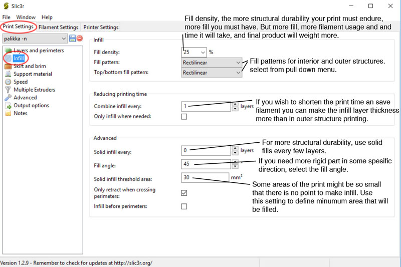The width and height of the screenshot is (401, 267).
Task: Increase Solid infill every layers value
Action: coord(235,148)
